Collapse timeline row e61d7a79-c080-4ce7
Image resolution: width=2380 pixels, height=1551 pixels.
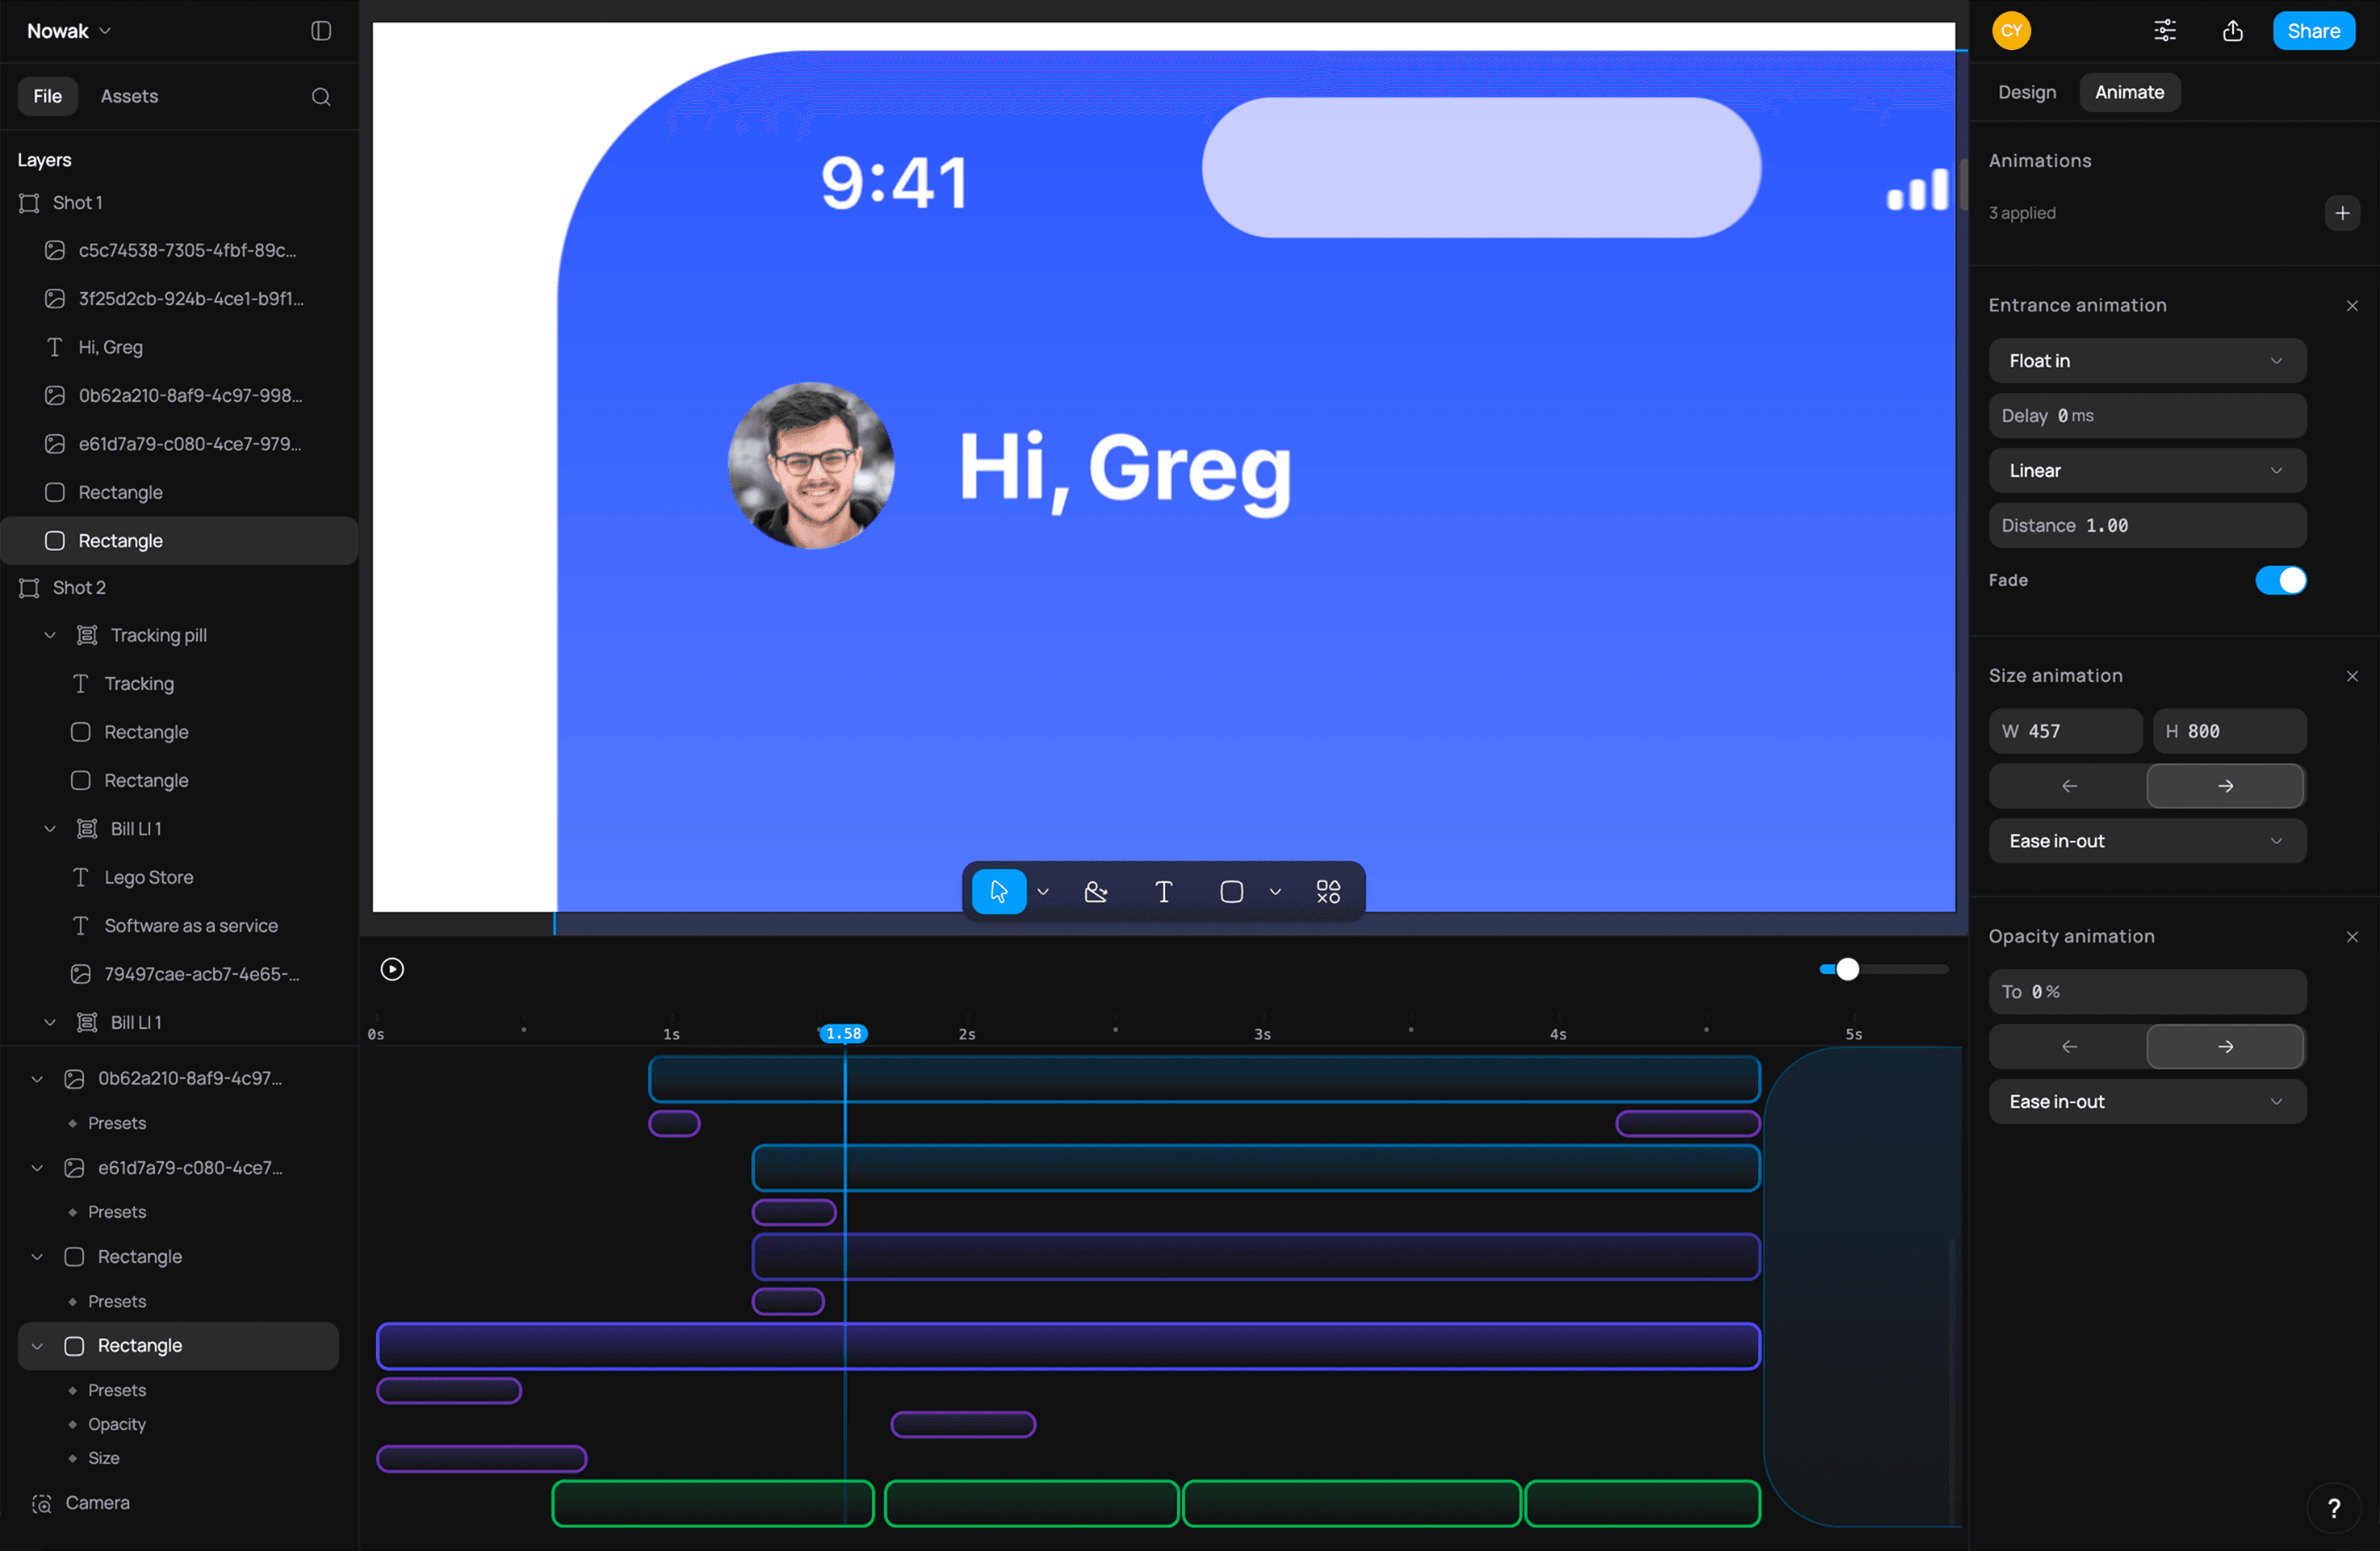[37, 1167]
